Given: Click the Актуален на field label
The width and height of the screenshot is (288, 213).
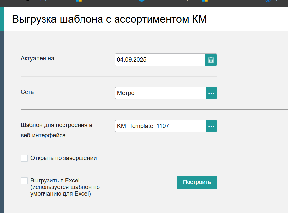Looking at the screenshot, I should tap(37, 58).
